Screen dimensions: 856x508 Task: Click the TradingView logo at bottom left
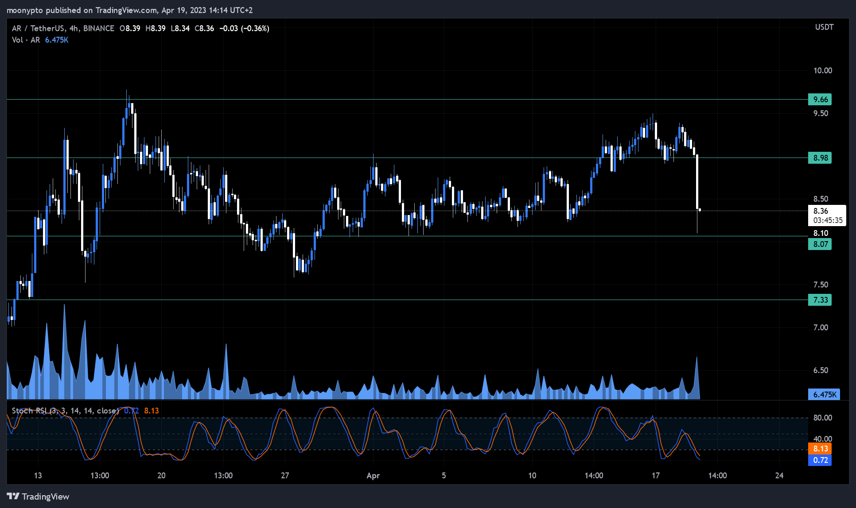click(38, 496)
